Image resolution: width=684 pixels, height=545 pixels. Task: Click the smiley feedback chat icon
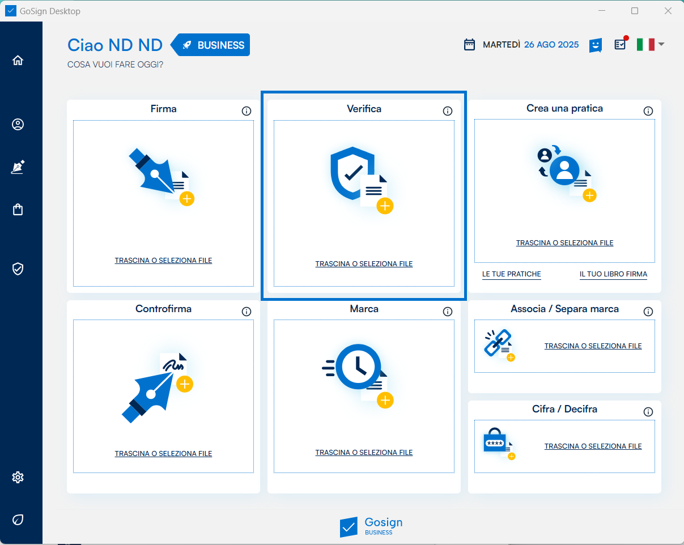point(595,45)
